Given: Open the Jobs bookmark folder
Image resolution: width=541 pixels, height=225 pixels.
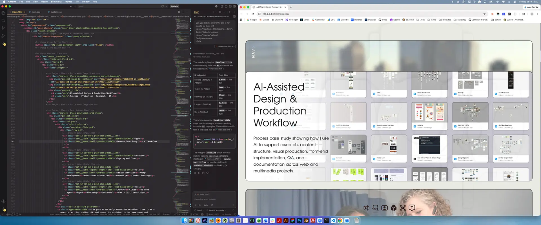Looking at the screenshot, I should coord(420,20).
